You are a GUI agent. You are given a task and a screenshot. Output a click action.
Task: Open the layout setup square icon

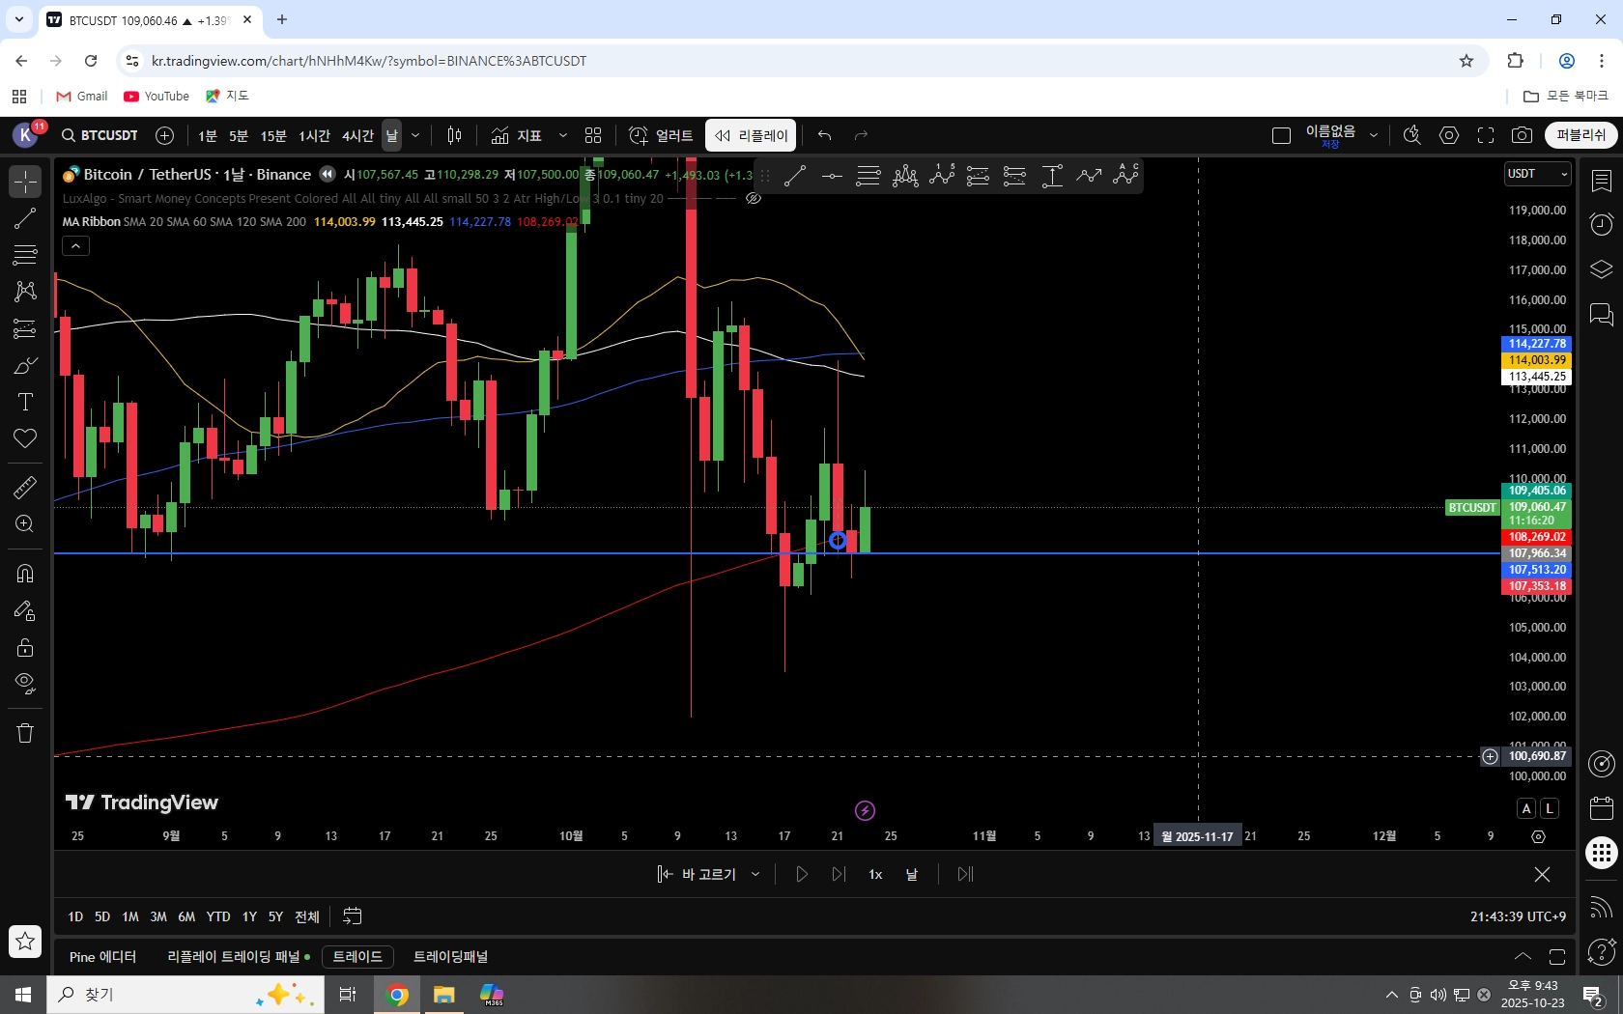click(x=1281, y=136)
